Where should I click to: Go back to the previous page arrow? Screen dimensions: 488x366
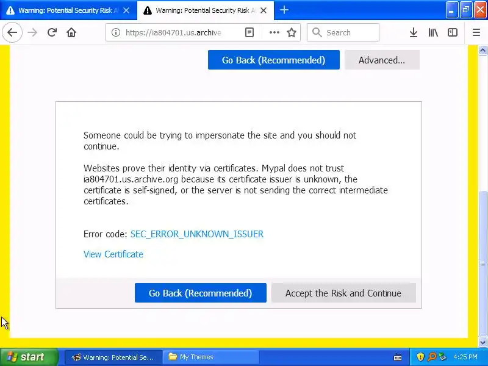12,32
